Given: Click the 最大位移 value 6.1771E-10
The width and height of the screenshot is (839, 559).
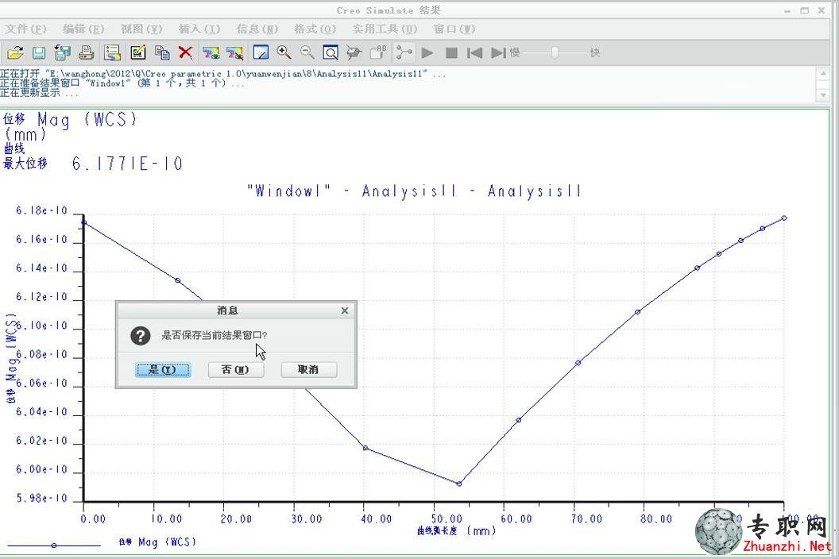Looking at the screenshot, I should click(127, 164).
